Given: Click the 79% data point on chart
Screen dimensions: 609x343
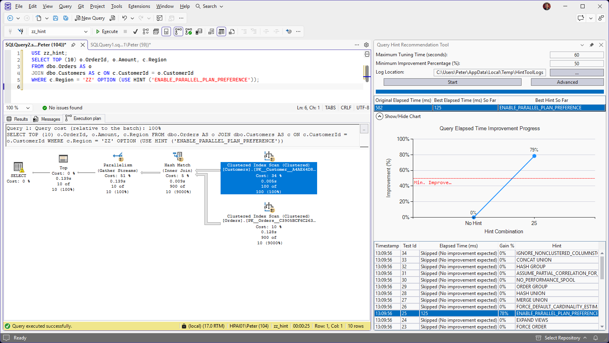Looking at the screenshot, I should click(534, 156).
